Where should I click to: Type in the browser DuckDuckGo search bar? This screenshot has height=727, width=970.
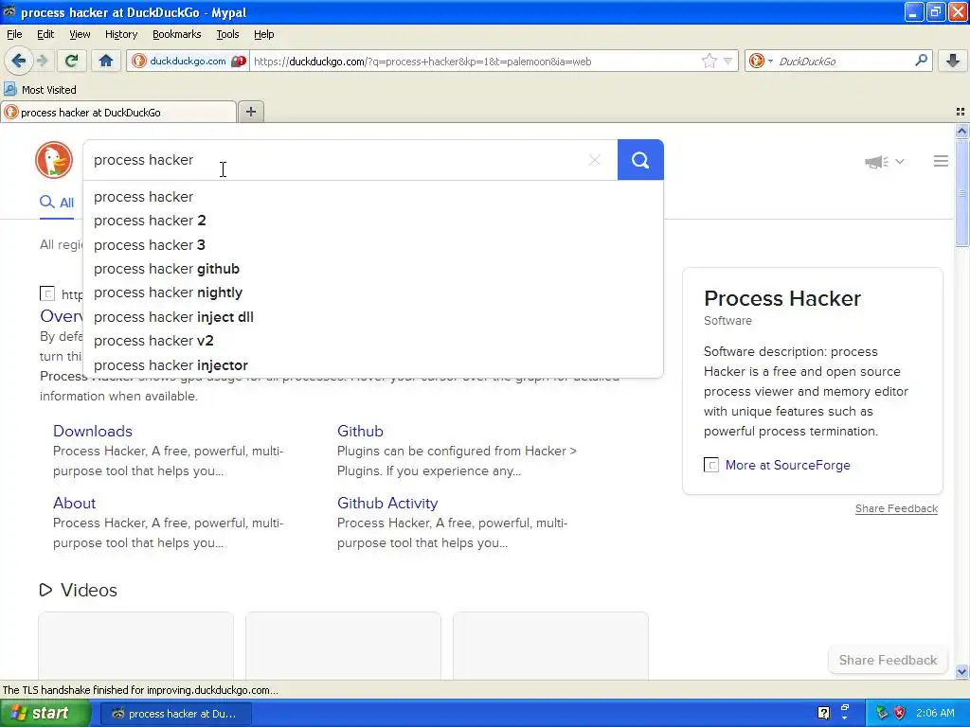[844, 61]
